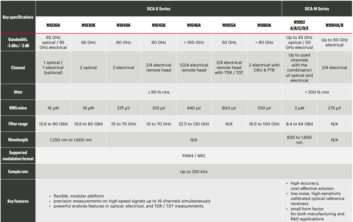This screenshot has height=222, width=353.
Task: Select "10 to 70 GHz" filter range for N1045B
Action: [x=159, y=124]
